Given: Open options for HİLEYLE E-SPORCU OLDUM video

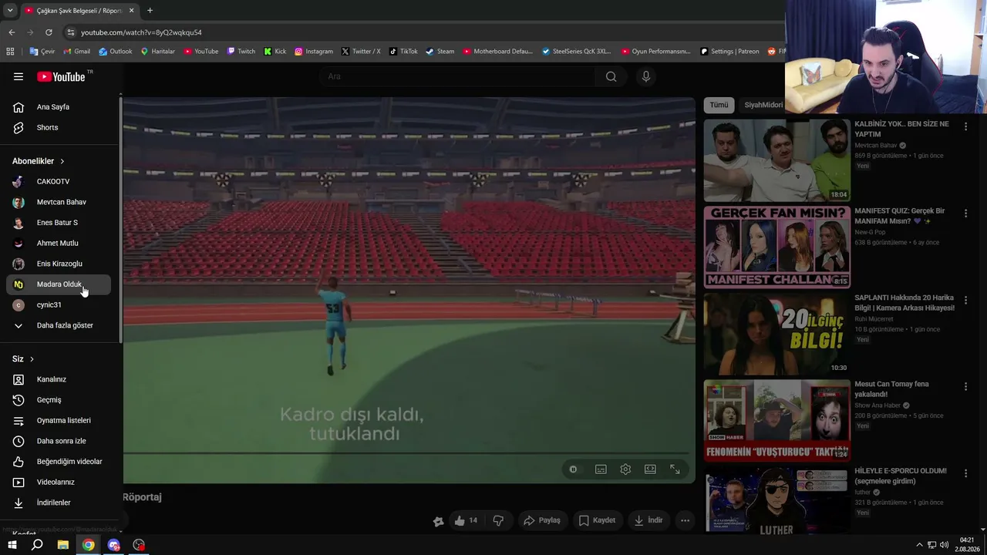Looking at the screenshot, I should [x=965, y=473].
